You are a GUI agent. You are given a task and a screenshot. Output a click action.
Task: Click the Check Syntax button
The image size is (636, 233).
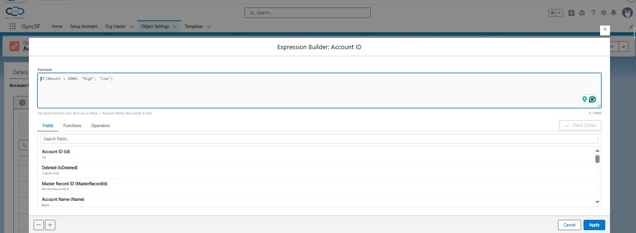580,125
